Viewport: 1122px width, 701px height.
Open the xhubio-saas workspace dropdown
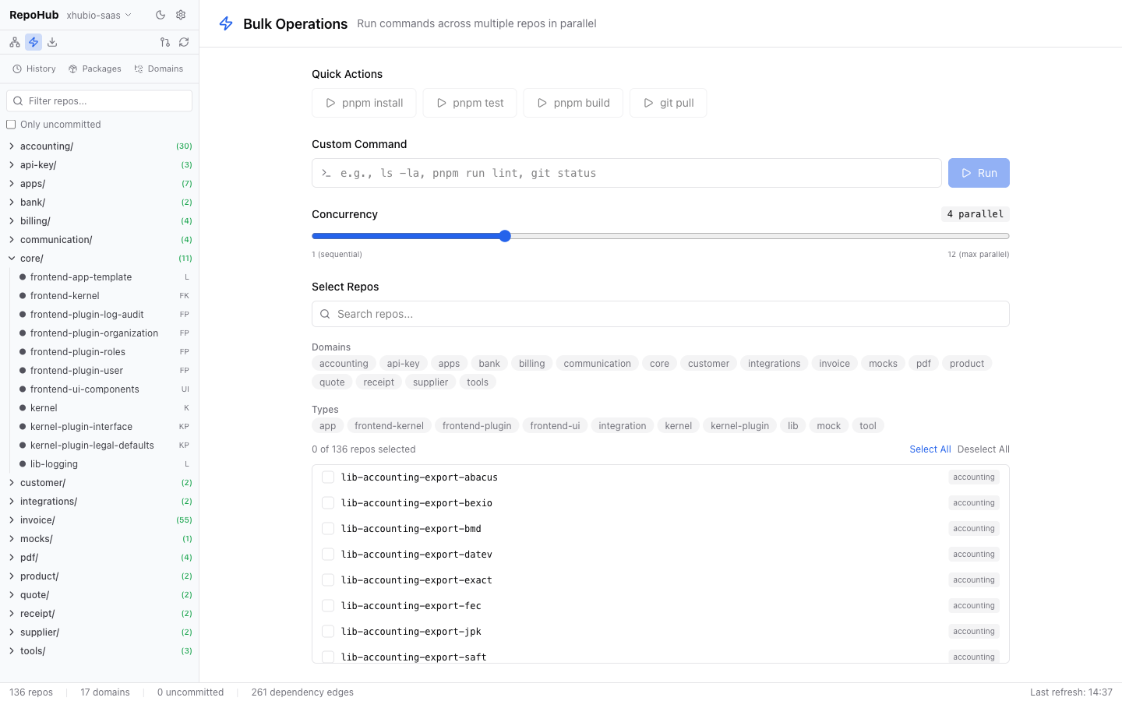pyautogui.click(x=99, y=15)
